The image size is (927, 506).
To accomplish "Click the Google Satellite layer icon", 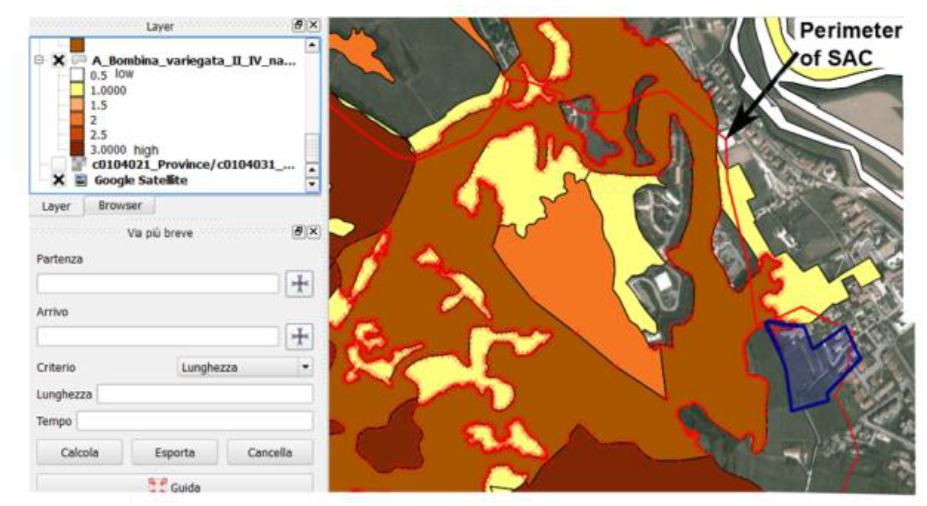I will pyautogui.click(x=80, y=180).
